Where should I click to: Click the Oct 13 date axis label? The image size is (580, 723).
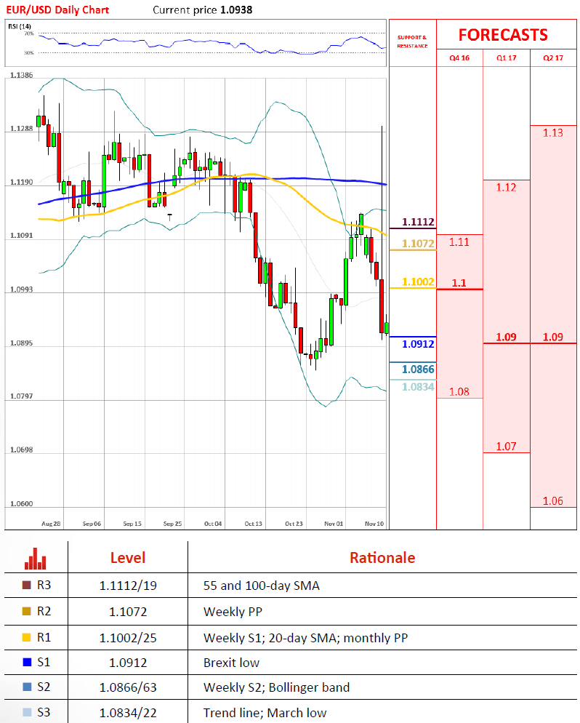254,524
